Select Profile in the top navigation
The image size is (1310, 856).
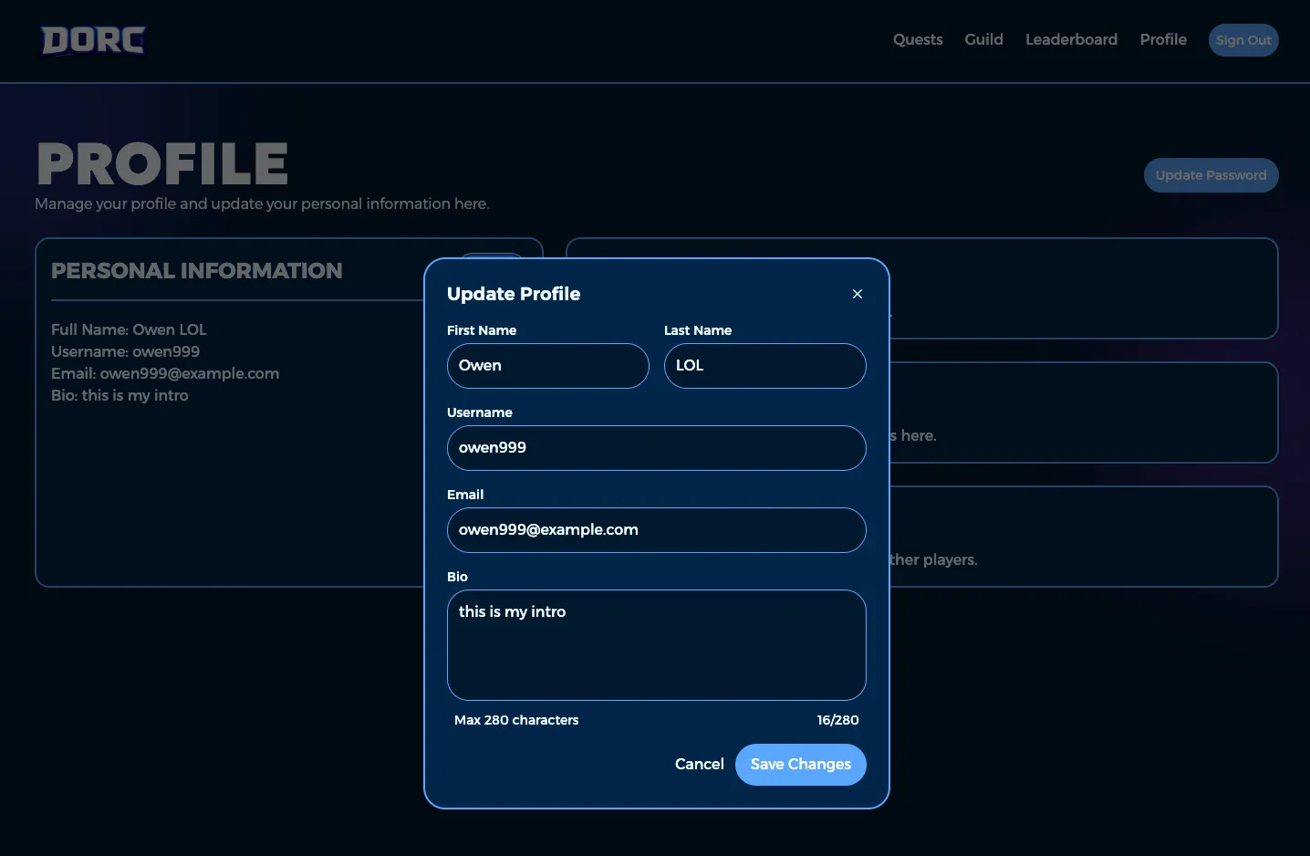pos(1163,39)
